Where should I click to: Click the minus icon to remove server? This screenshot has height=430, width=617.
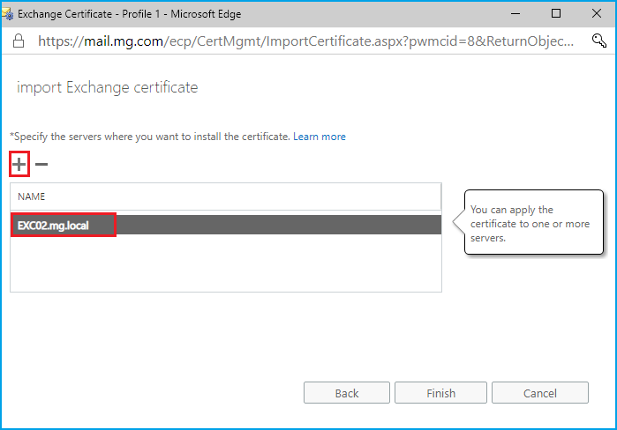[41, 165]
